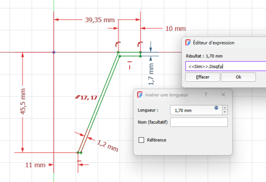Click the sketch origin point
The image size is (266, 182).
click(x=54, y=52)
